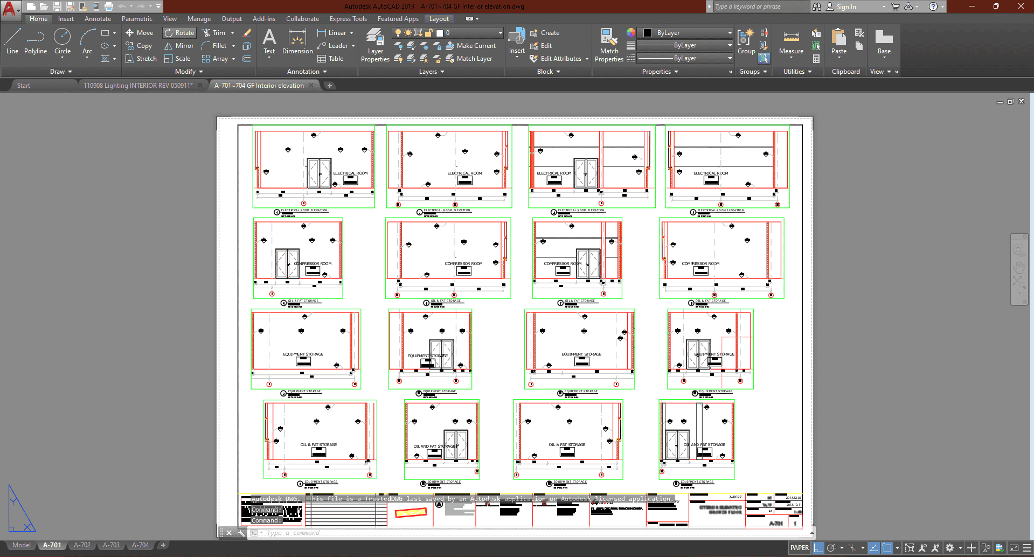Screen dimensions: 1034x557
Task: Open the layer name dropdown list
Action: point(499,33)
